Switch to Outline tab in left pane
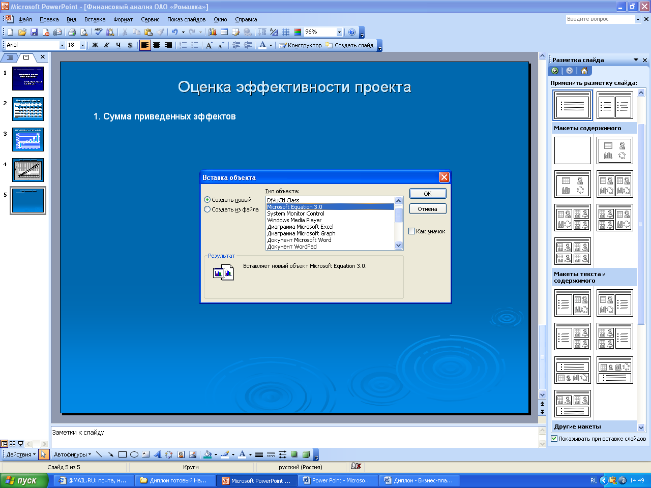Viewport: 651px width, 488px height. point(10,57)
